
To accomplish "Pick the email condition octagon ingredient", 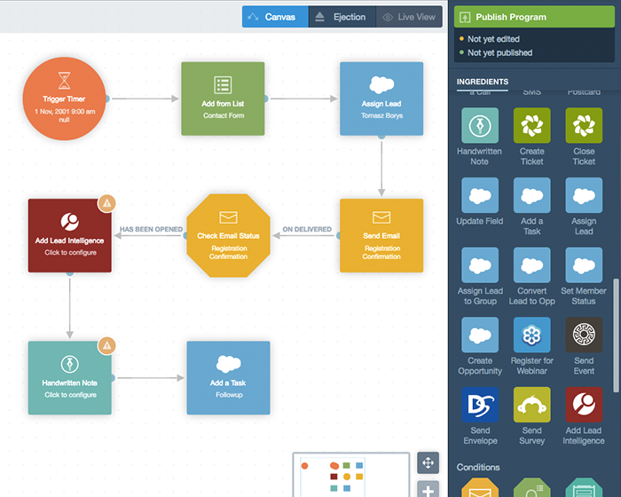I will coord(480,487).
